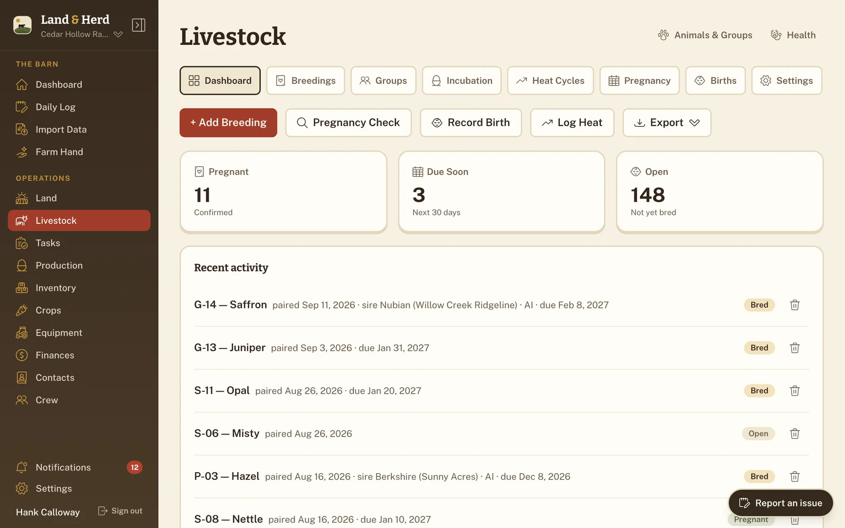Open the Births tab
The height and width of the screenshot is (528, 845).
(716, 80)
